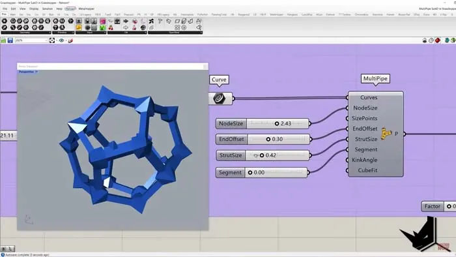This screenshot has height=257, width=456.
Task: Open the File menu
Action: point(5,8)
